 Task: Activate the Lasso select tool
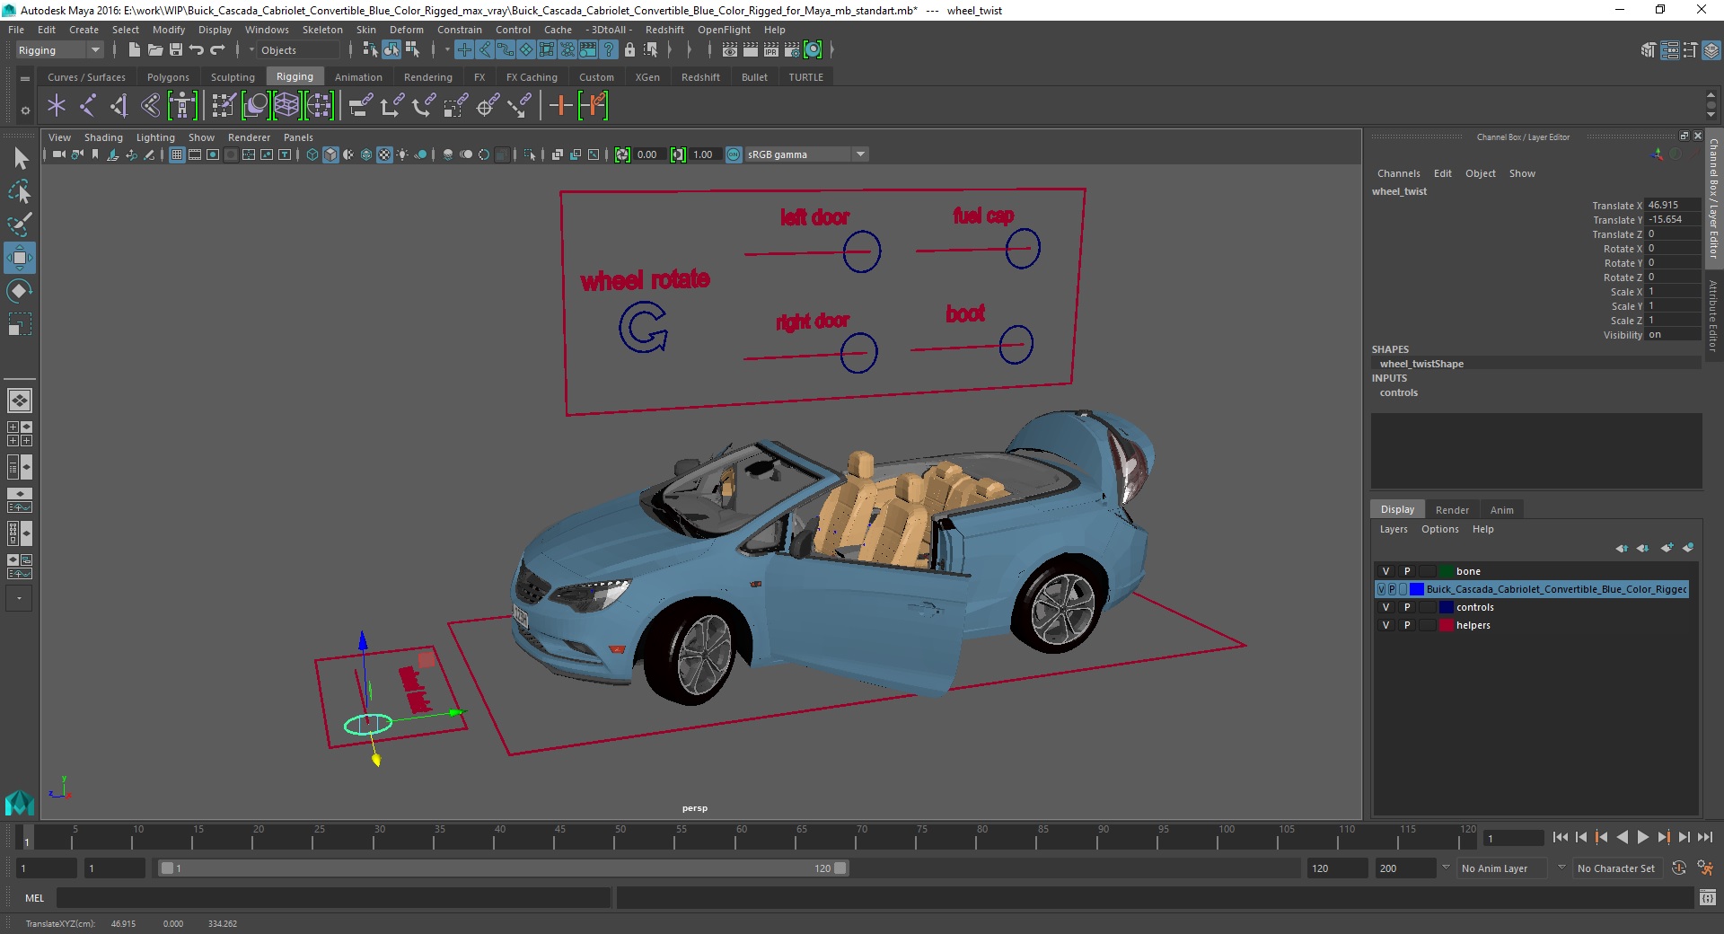pyautogui.click(x=20, y=191)
